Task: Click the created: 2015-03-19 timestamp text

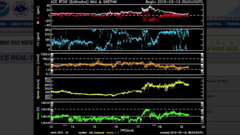Action: 181,132
